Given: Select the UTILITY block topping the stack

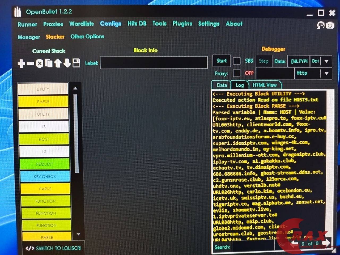Looking at the screenshot, I should (43, 89).
